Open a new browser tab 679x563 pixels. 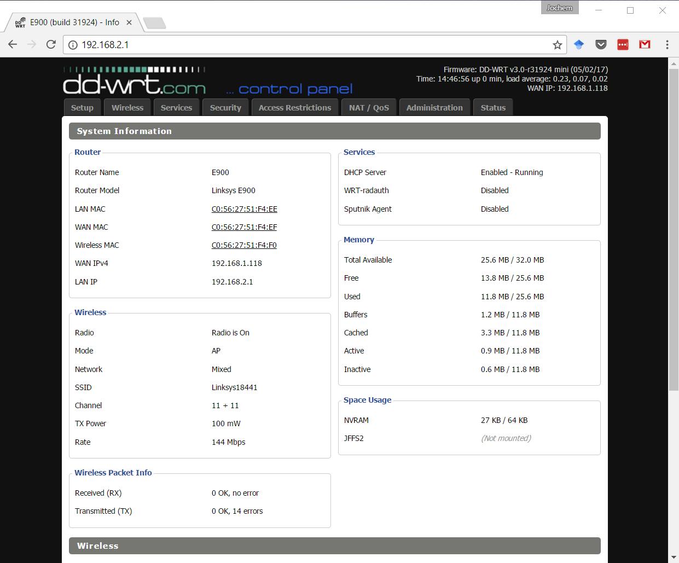coord(154,23)
